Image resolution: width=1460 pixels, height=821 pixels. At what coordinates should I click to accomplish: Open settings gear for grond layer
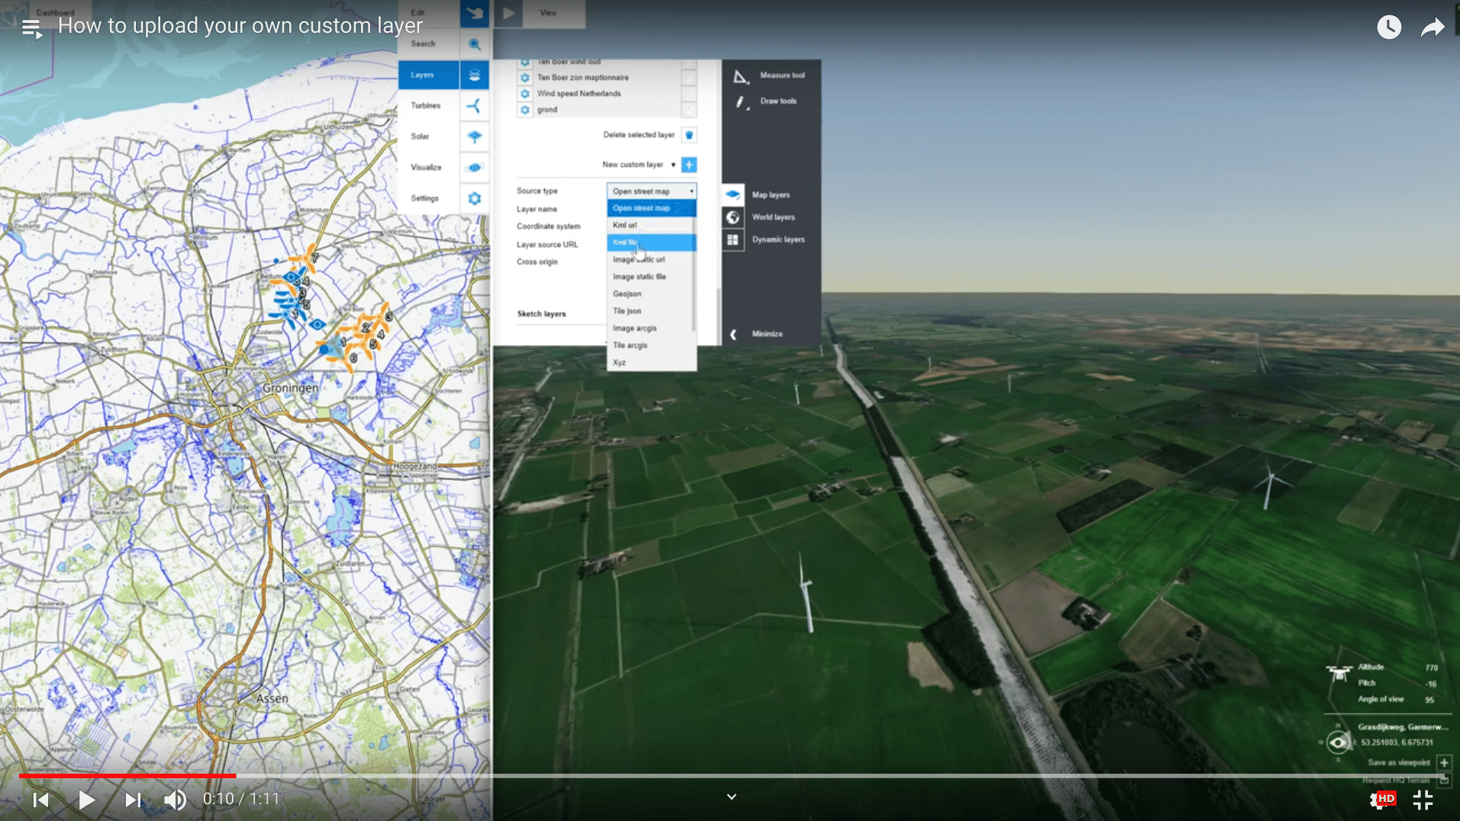coord(525,110)
